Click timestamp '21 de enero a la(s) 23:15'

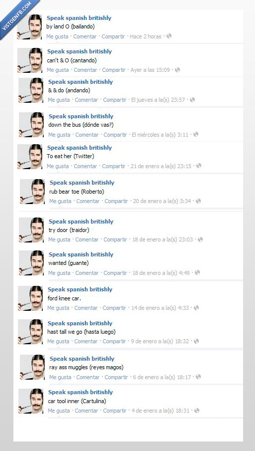(161, 166)
